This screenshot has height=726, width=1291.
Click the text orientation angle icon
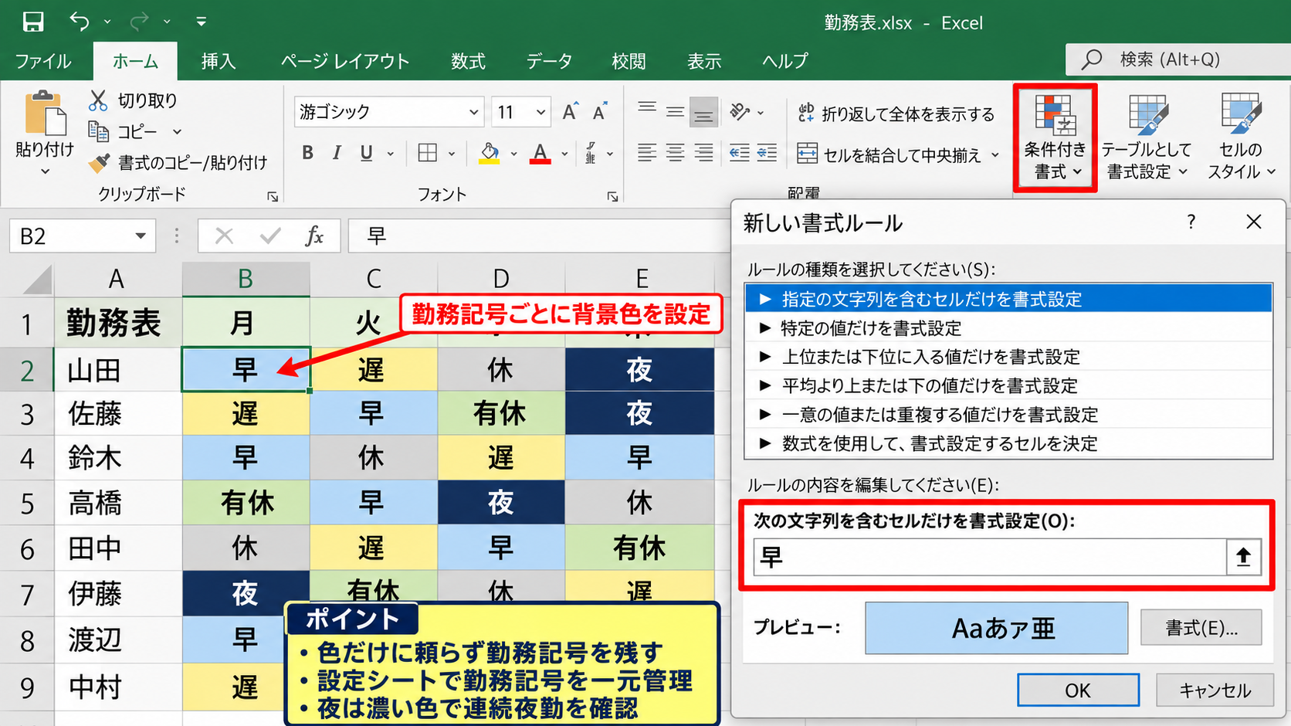pos(740,112)
